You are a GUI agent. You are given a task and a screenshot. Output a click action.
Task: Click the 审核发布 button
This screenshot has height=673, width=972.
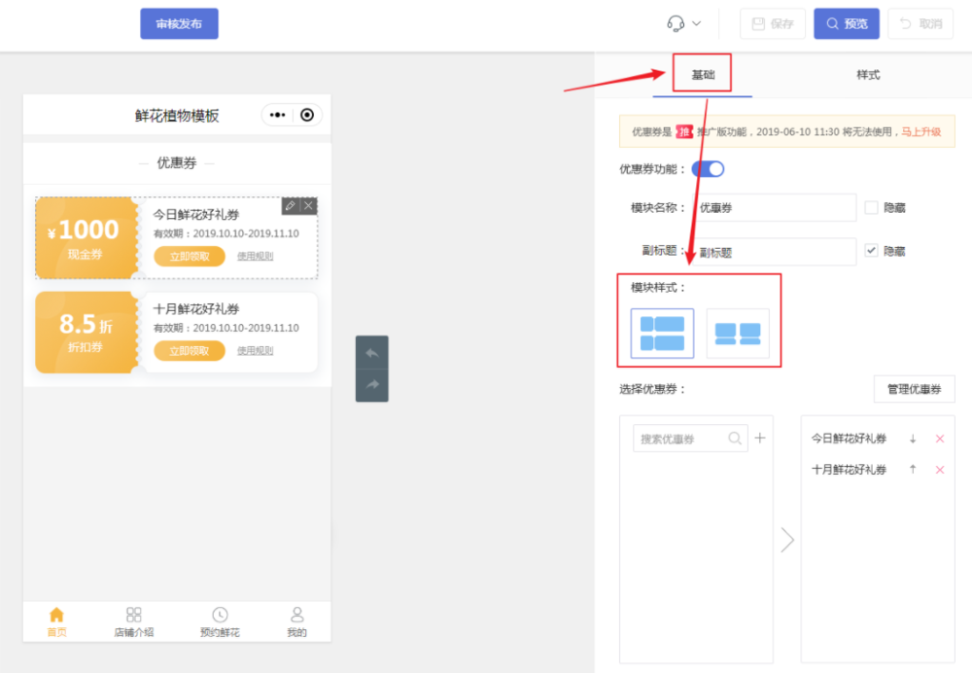pos(179,23)
